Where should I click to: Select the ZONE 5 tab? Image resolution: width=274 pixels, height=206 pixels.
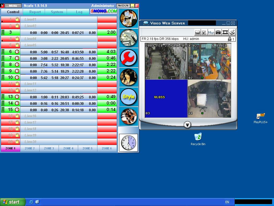(x=87, y=148)
